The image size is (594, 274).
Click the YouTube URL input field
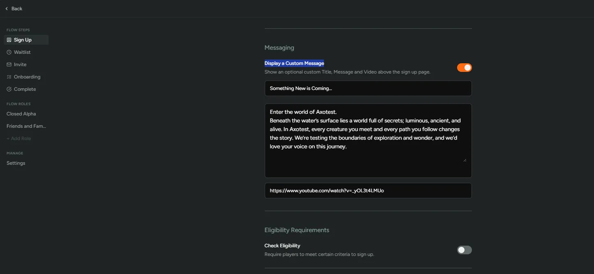368,190
